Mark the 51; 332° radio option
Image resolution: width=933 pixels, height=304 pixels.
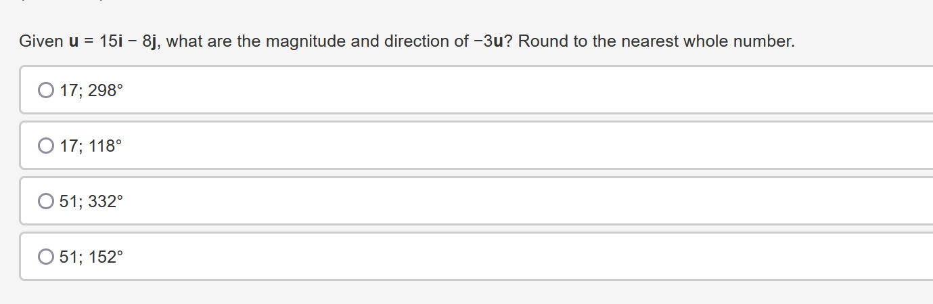click(x=45, y=201)
